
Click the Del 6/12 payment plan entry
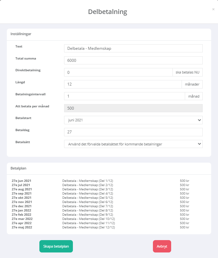(x=88, y=202)
